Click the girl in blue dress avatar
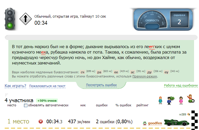 [x=160, y=100]
